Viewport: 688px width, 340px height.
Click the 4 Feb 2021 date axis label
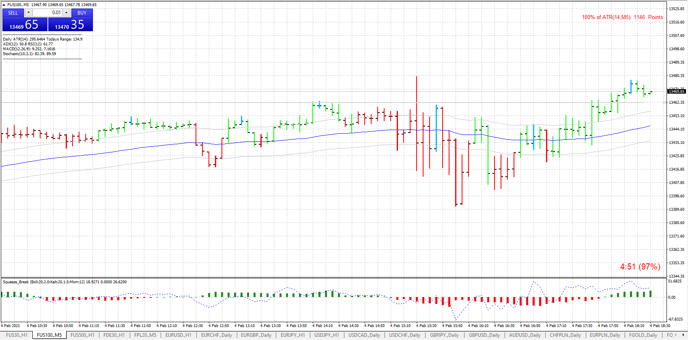pyautogui.click(x=11, y=325)
